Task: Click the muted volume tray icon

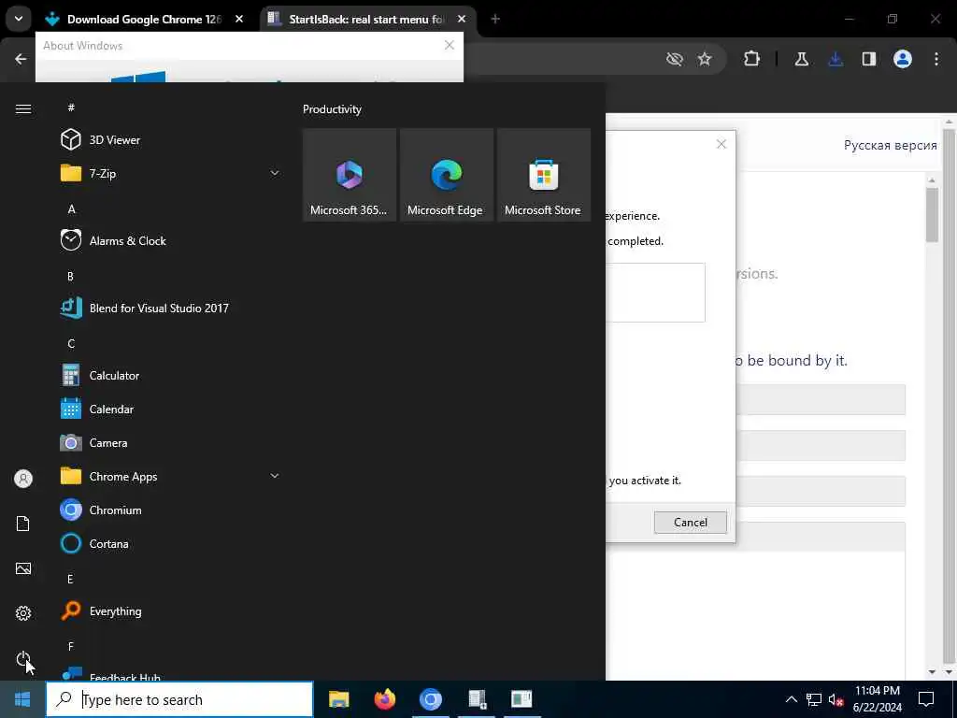Action: (x=836, y=699)
